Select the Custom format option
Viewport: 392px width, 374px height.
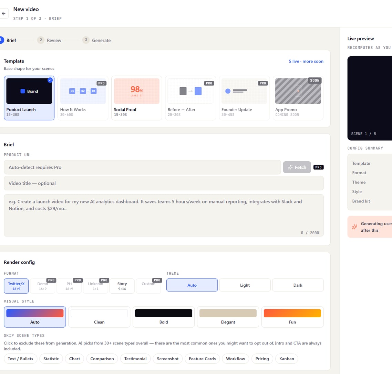[x=148, y=286]
